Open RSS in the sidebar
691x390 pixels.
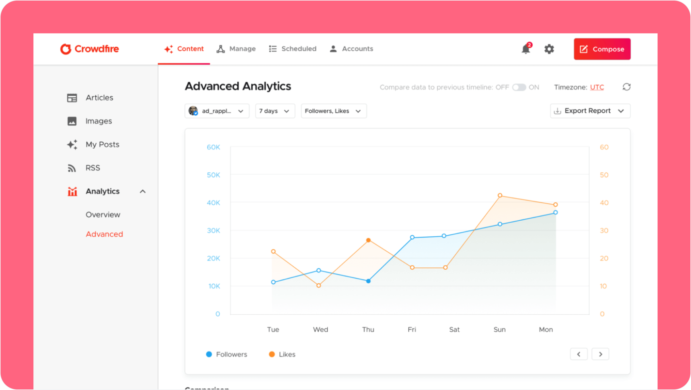(x=93, y=168)
